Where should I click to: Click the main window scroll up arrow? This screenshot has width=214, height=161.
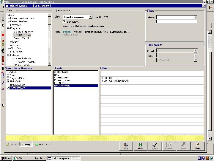210,32
